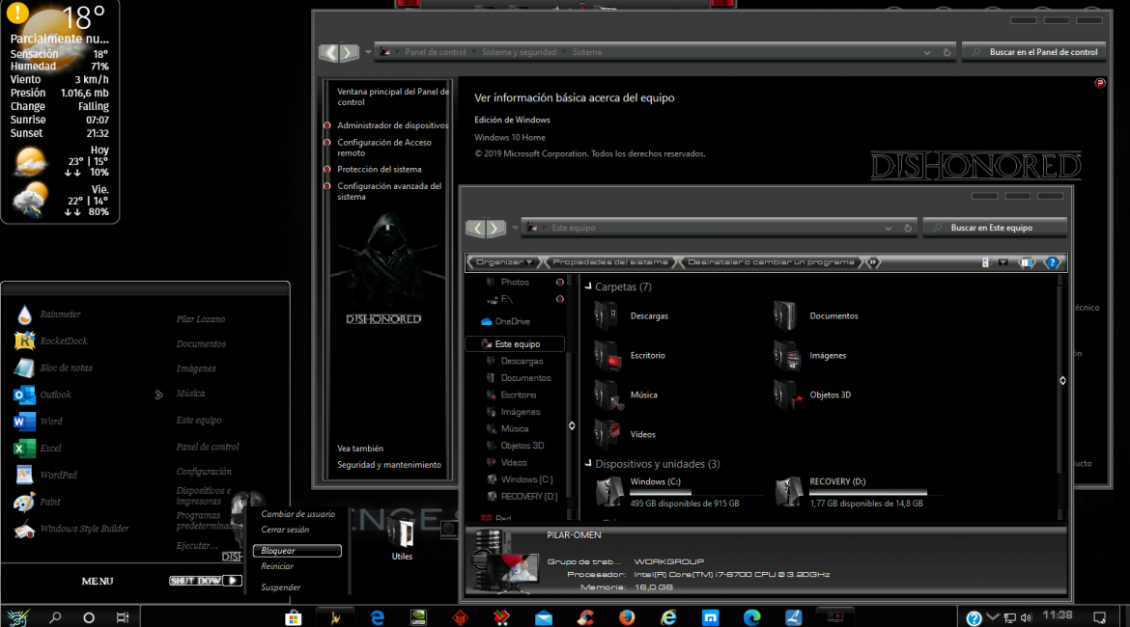Screen dimensions: 1130x627
Task: Open Microsoft Store from the taskbar
Action: click(294, 617)
